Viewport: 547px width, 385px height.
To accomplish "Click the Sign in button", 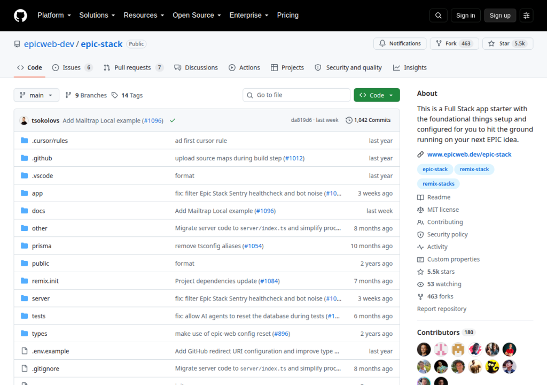I will (x=465, y=16).
